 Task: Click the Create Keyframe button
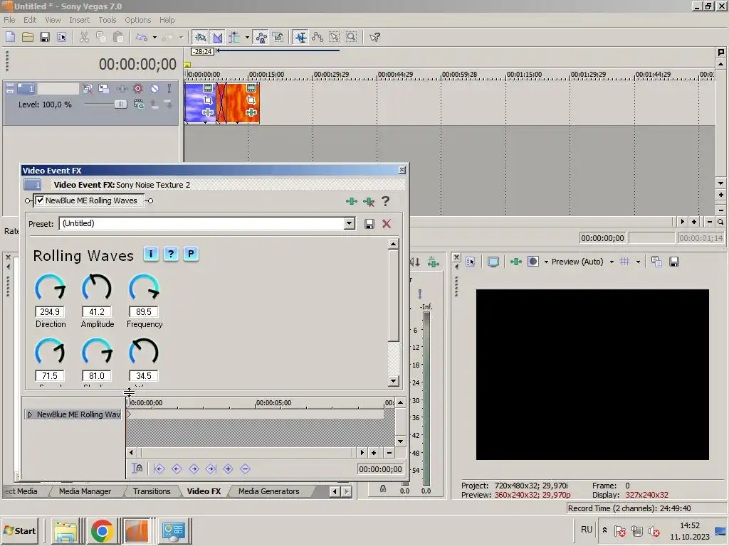228,469
